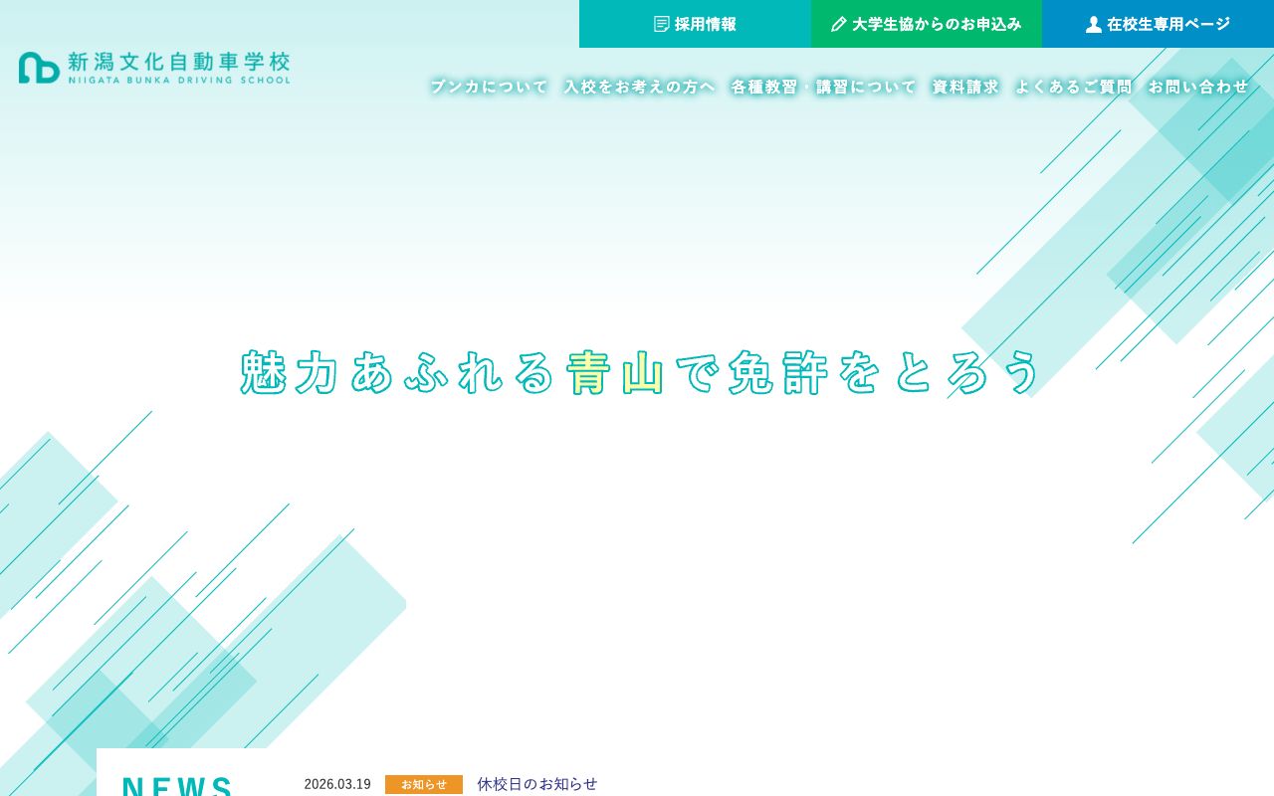This screenshot has width=1274, height=796.
Task: Click the 資料請求 navigation link
Action: [964, 87]
